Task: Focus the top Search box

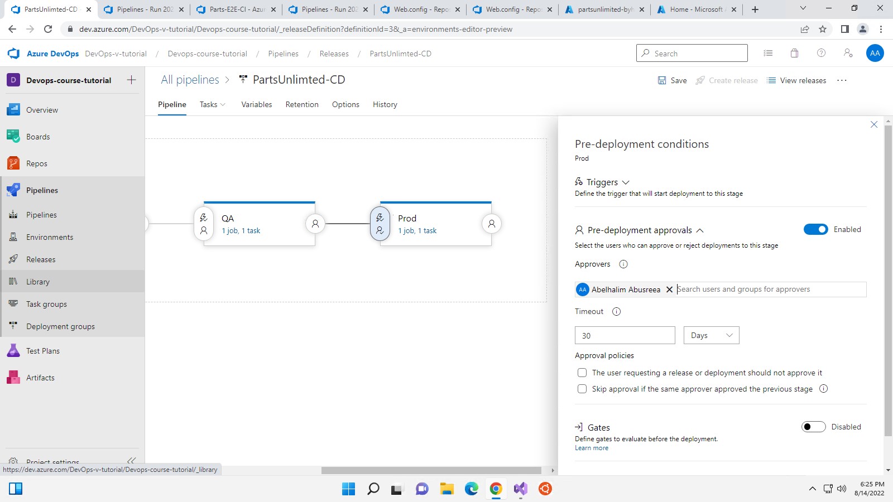Action: tap(692, 53)
